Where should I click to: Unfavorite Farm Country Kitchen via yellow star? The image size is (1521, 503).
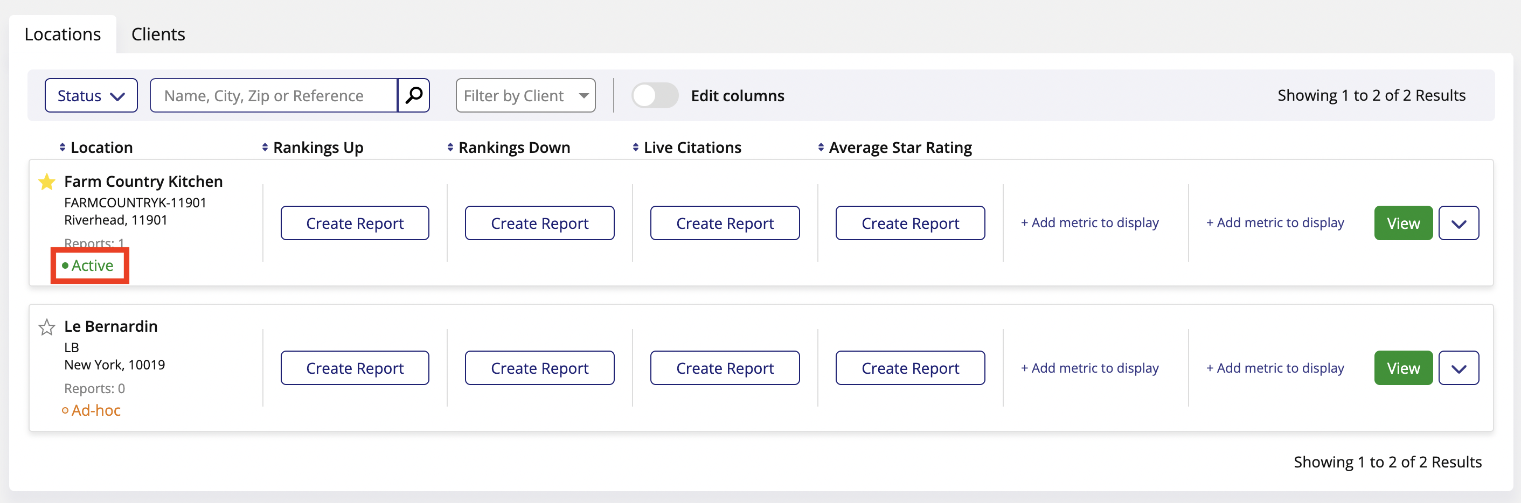click(47, 182)
